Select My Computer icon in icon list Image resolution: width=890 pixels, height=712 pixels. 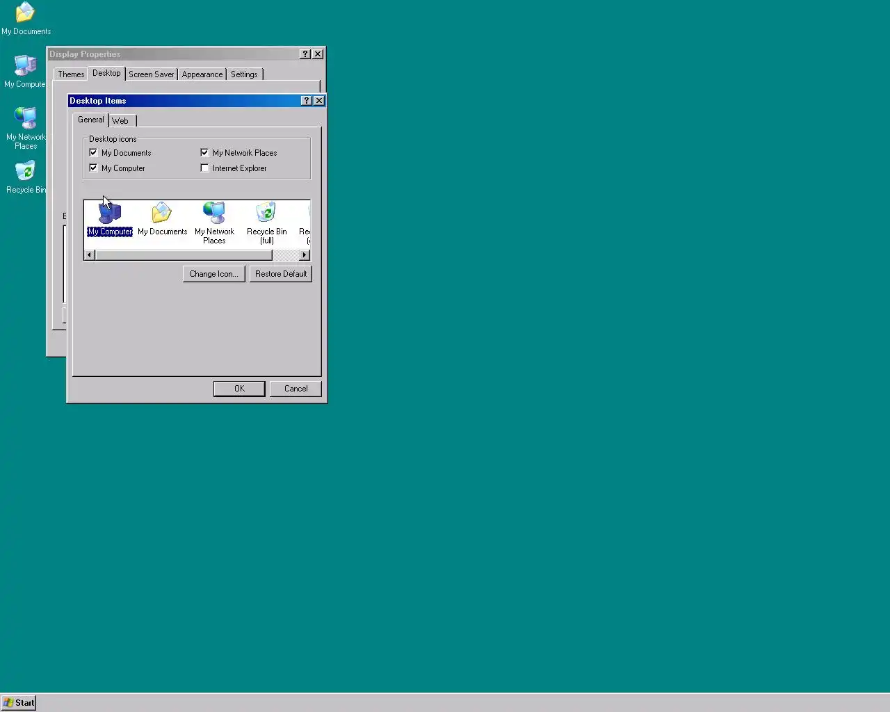pos(110,220)
